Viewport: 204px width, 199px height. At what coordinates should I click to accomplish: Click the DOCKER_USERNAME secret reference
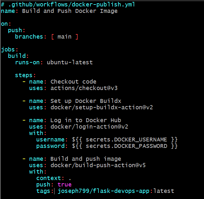coord(125,140)
